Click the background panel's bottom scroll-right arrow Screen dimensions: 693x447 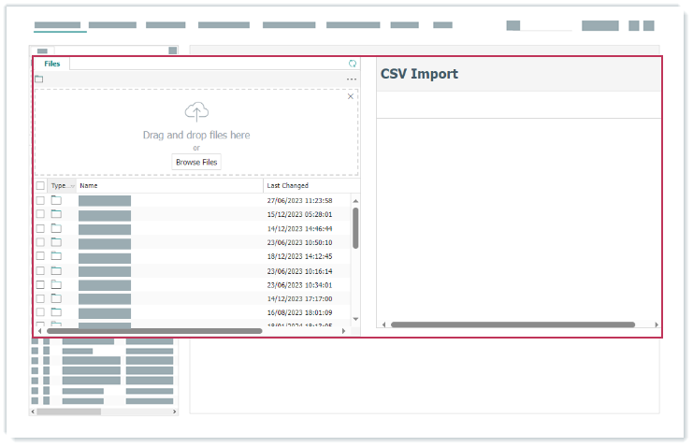pyautogui.click(x=174, y=411)
